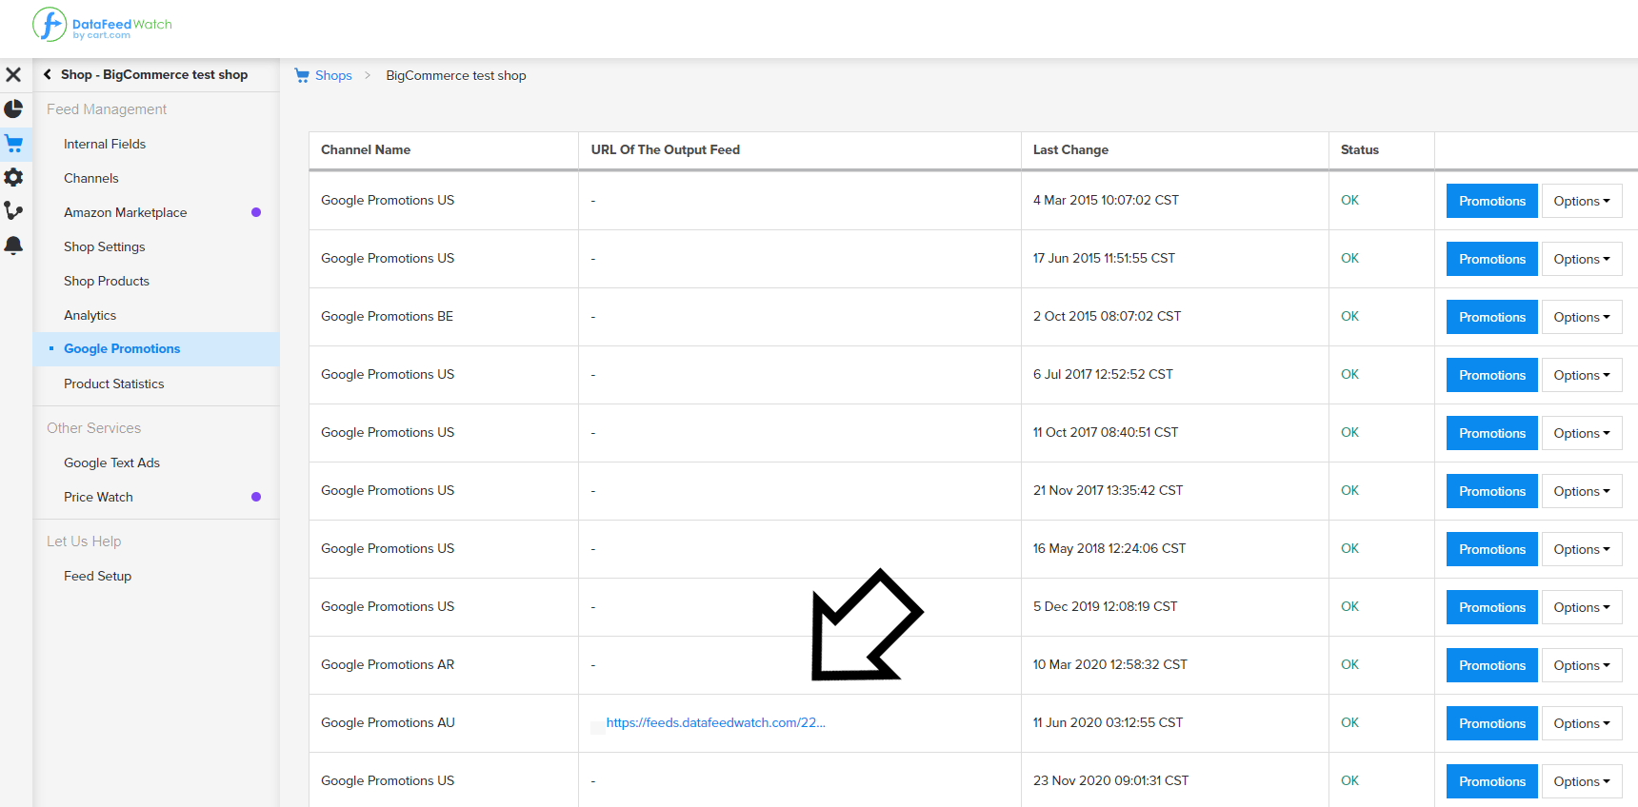Open the feeds.datafeedwatch.com output feed URL

click(x=716, y=722)
